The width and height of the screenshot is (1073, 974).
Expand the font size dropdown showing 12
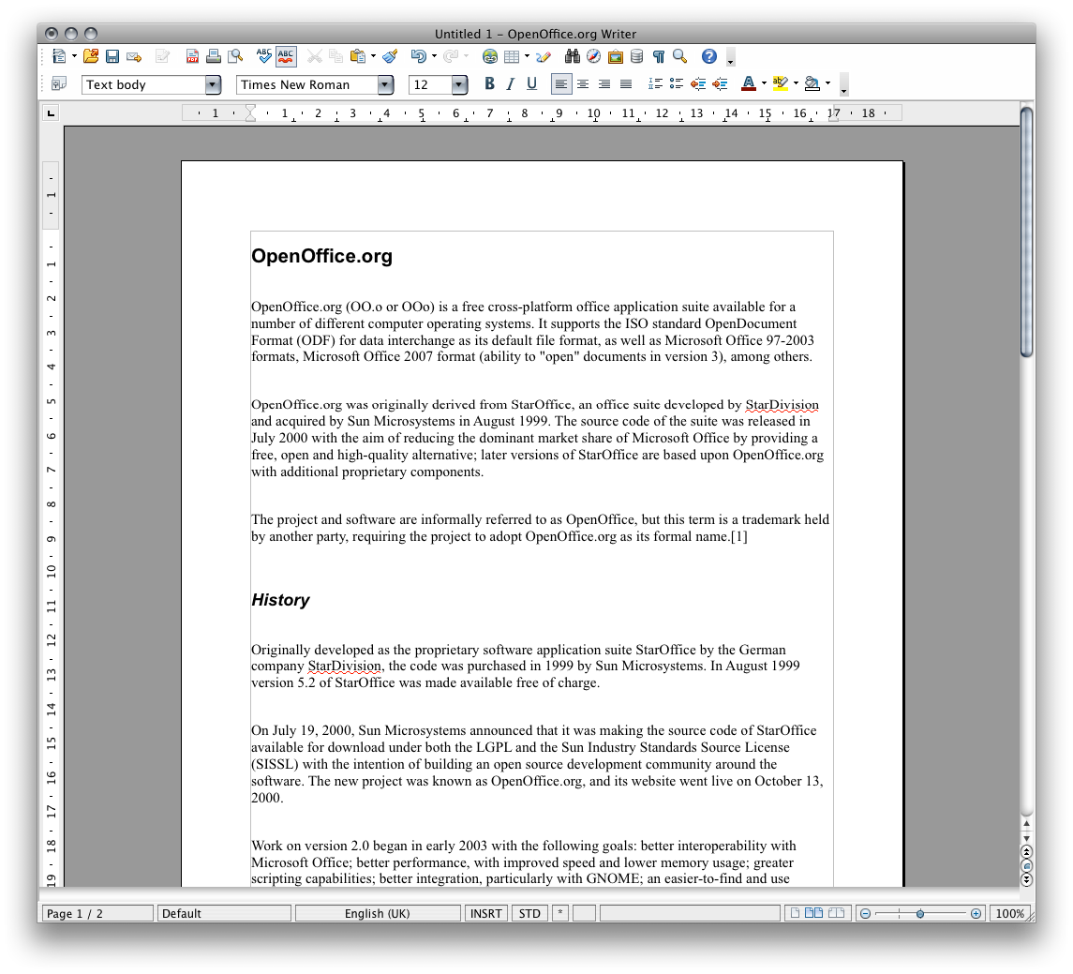click(x=458, y=84)
